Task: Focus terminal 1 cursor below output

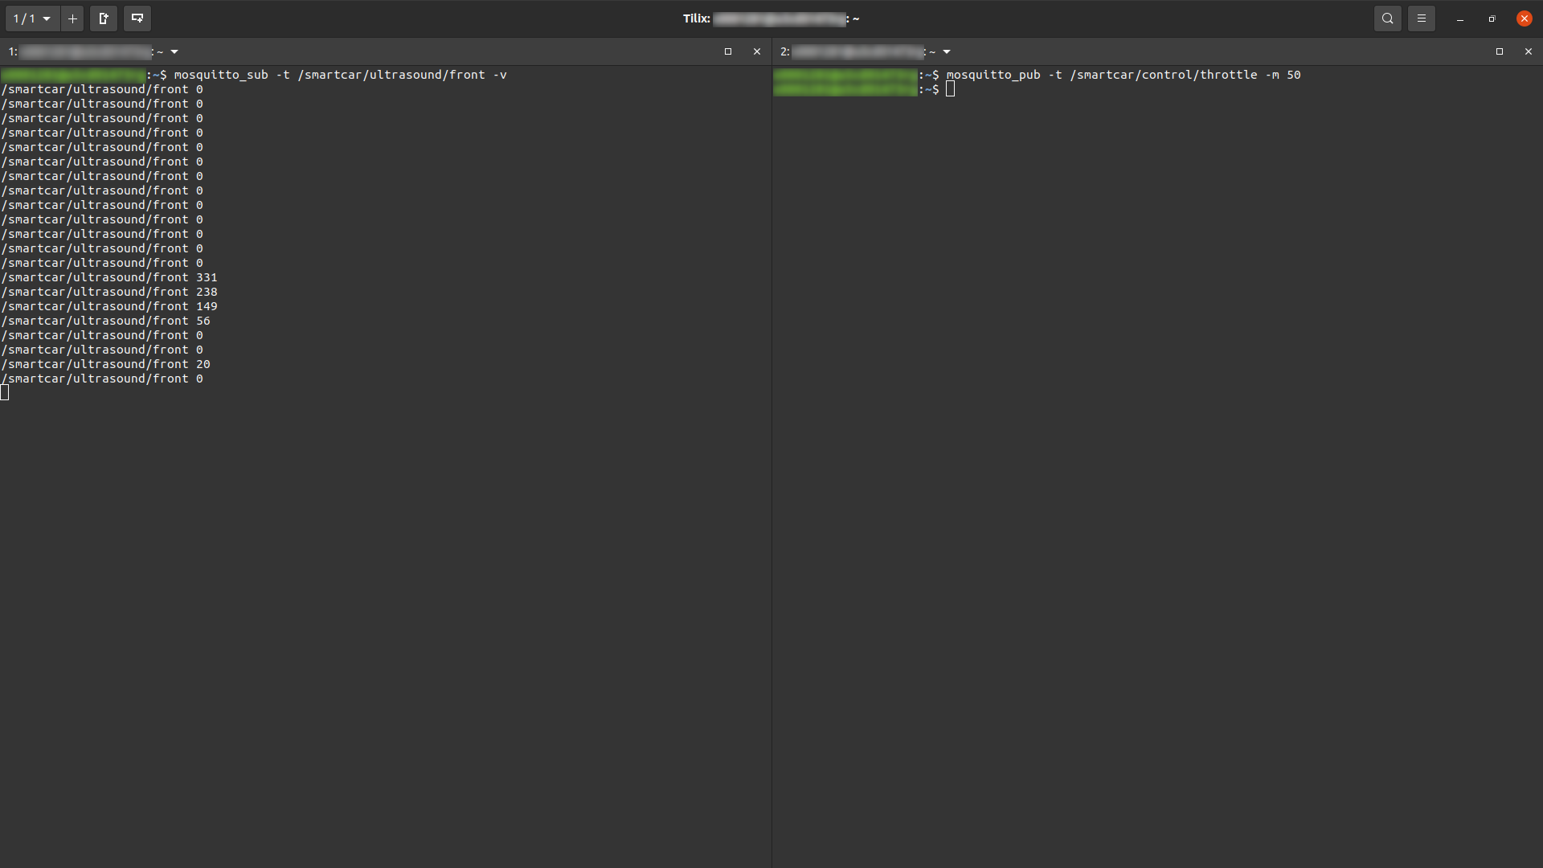Action: pos(5,392)
